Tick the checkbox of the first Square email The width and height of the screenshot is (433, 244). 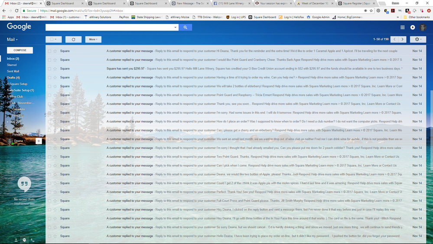(49, 51)
